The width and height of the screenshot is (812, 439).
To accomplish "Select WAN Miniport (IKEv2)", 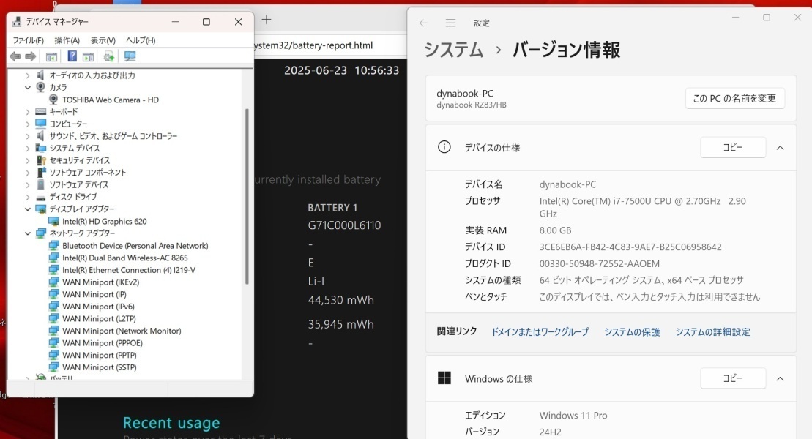I will tap(100, 282).
